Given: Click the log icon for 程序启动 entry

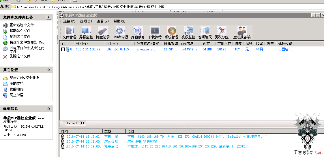Looking at the screenshot, I should 62,146.
